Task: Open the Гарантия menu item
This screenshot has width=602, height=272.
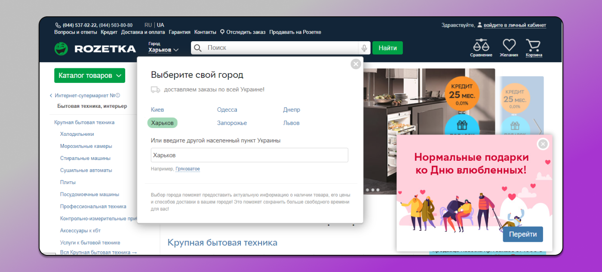Action: [x=180, y=32]
